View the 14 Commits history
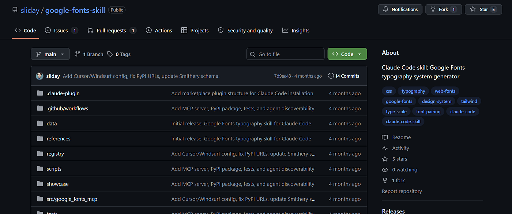Viewport: 512px width, 214px height. (x=344, y=76)
